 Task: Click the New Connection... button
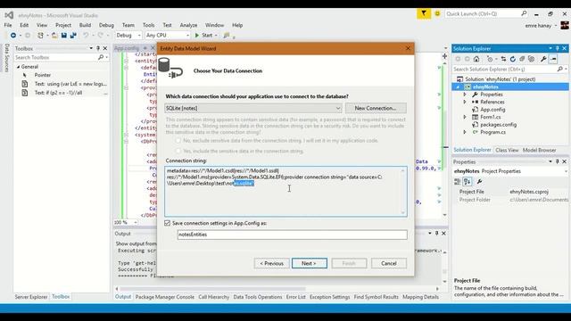click(x=376, y=108)
